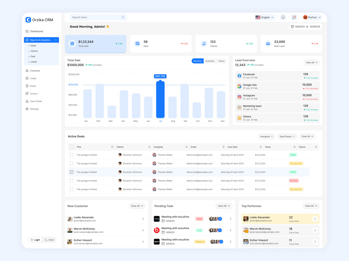This screenshot has width=349, height=261.
Task: Check the Closed deal row checkbox
Action: 72,181
